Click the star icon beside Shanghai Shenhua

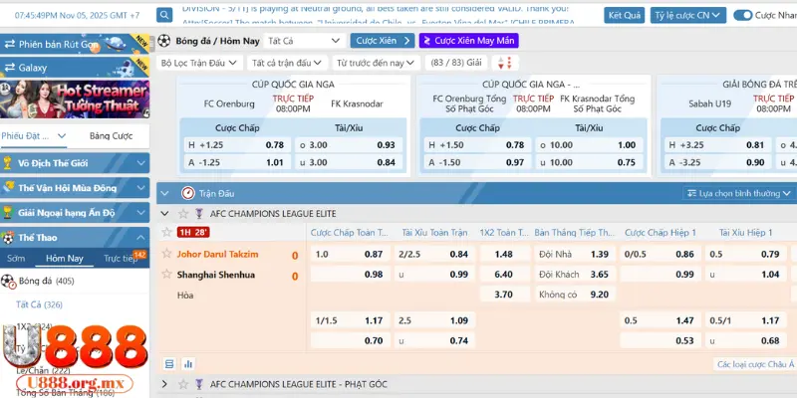(166, 275)
